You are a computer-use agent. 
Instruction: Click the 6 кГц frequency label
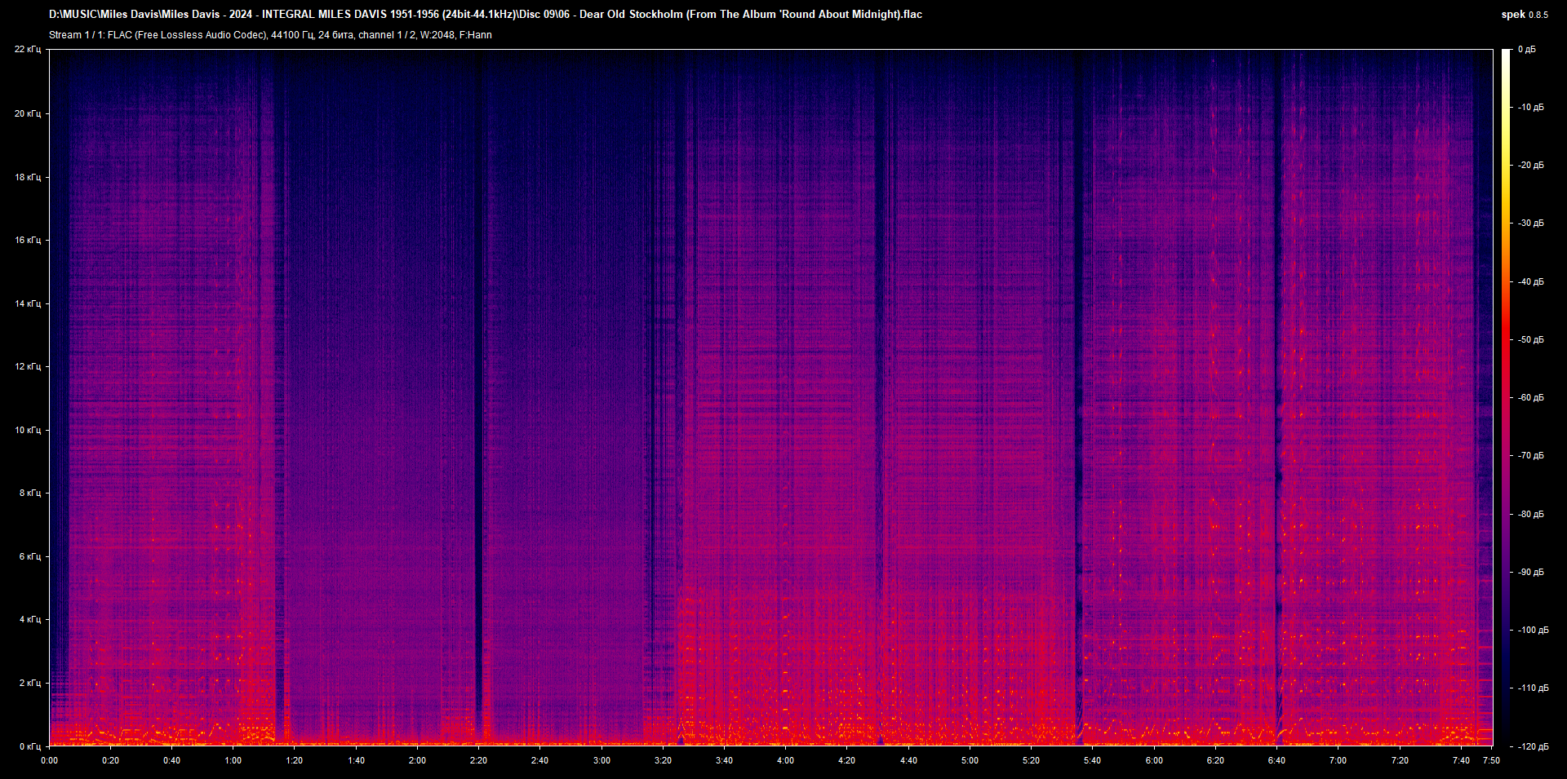[x=30, y=556]
